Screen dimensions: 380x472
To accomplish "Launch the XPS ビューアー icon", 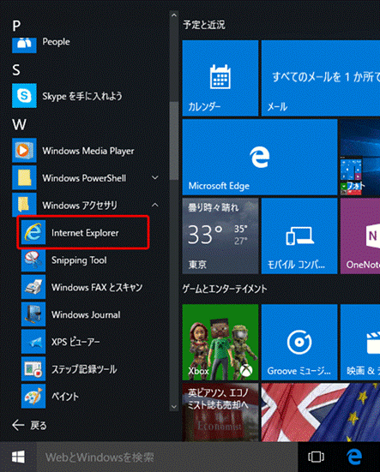I will tap(33, 342).
